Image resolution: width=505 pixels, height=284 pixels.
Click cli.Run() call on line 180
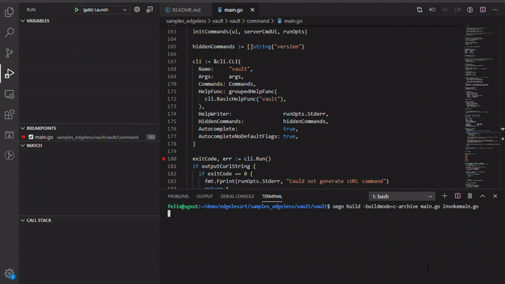coord(258,159)
